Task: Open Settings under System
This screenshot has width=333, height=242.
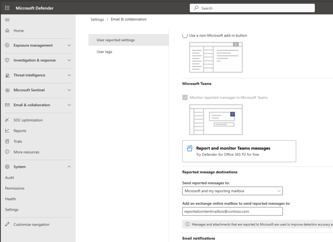Action: click(x=12, y=209)
